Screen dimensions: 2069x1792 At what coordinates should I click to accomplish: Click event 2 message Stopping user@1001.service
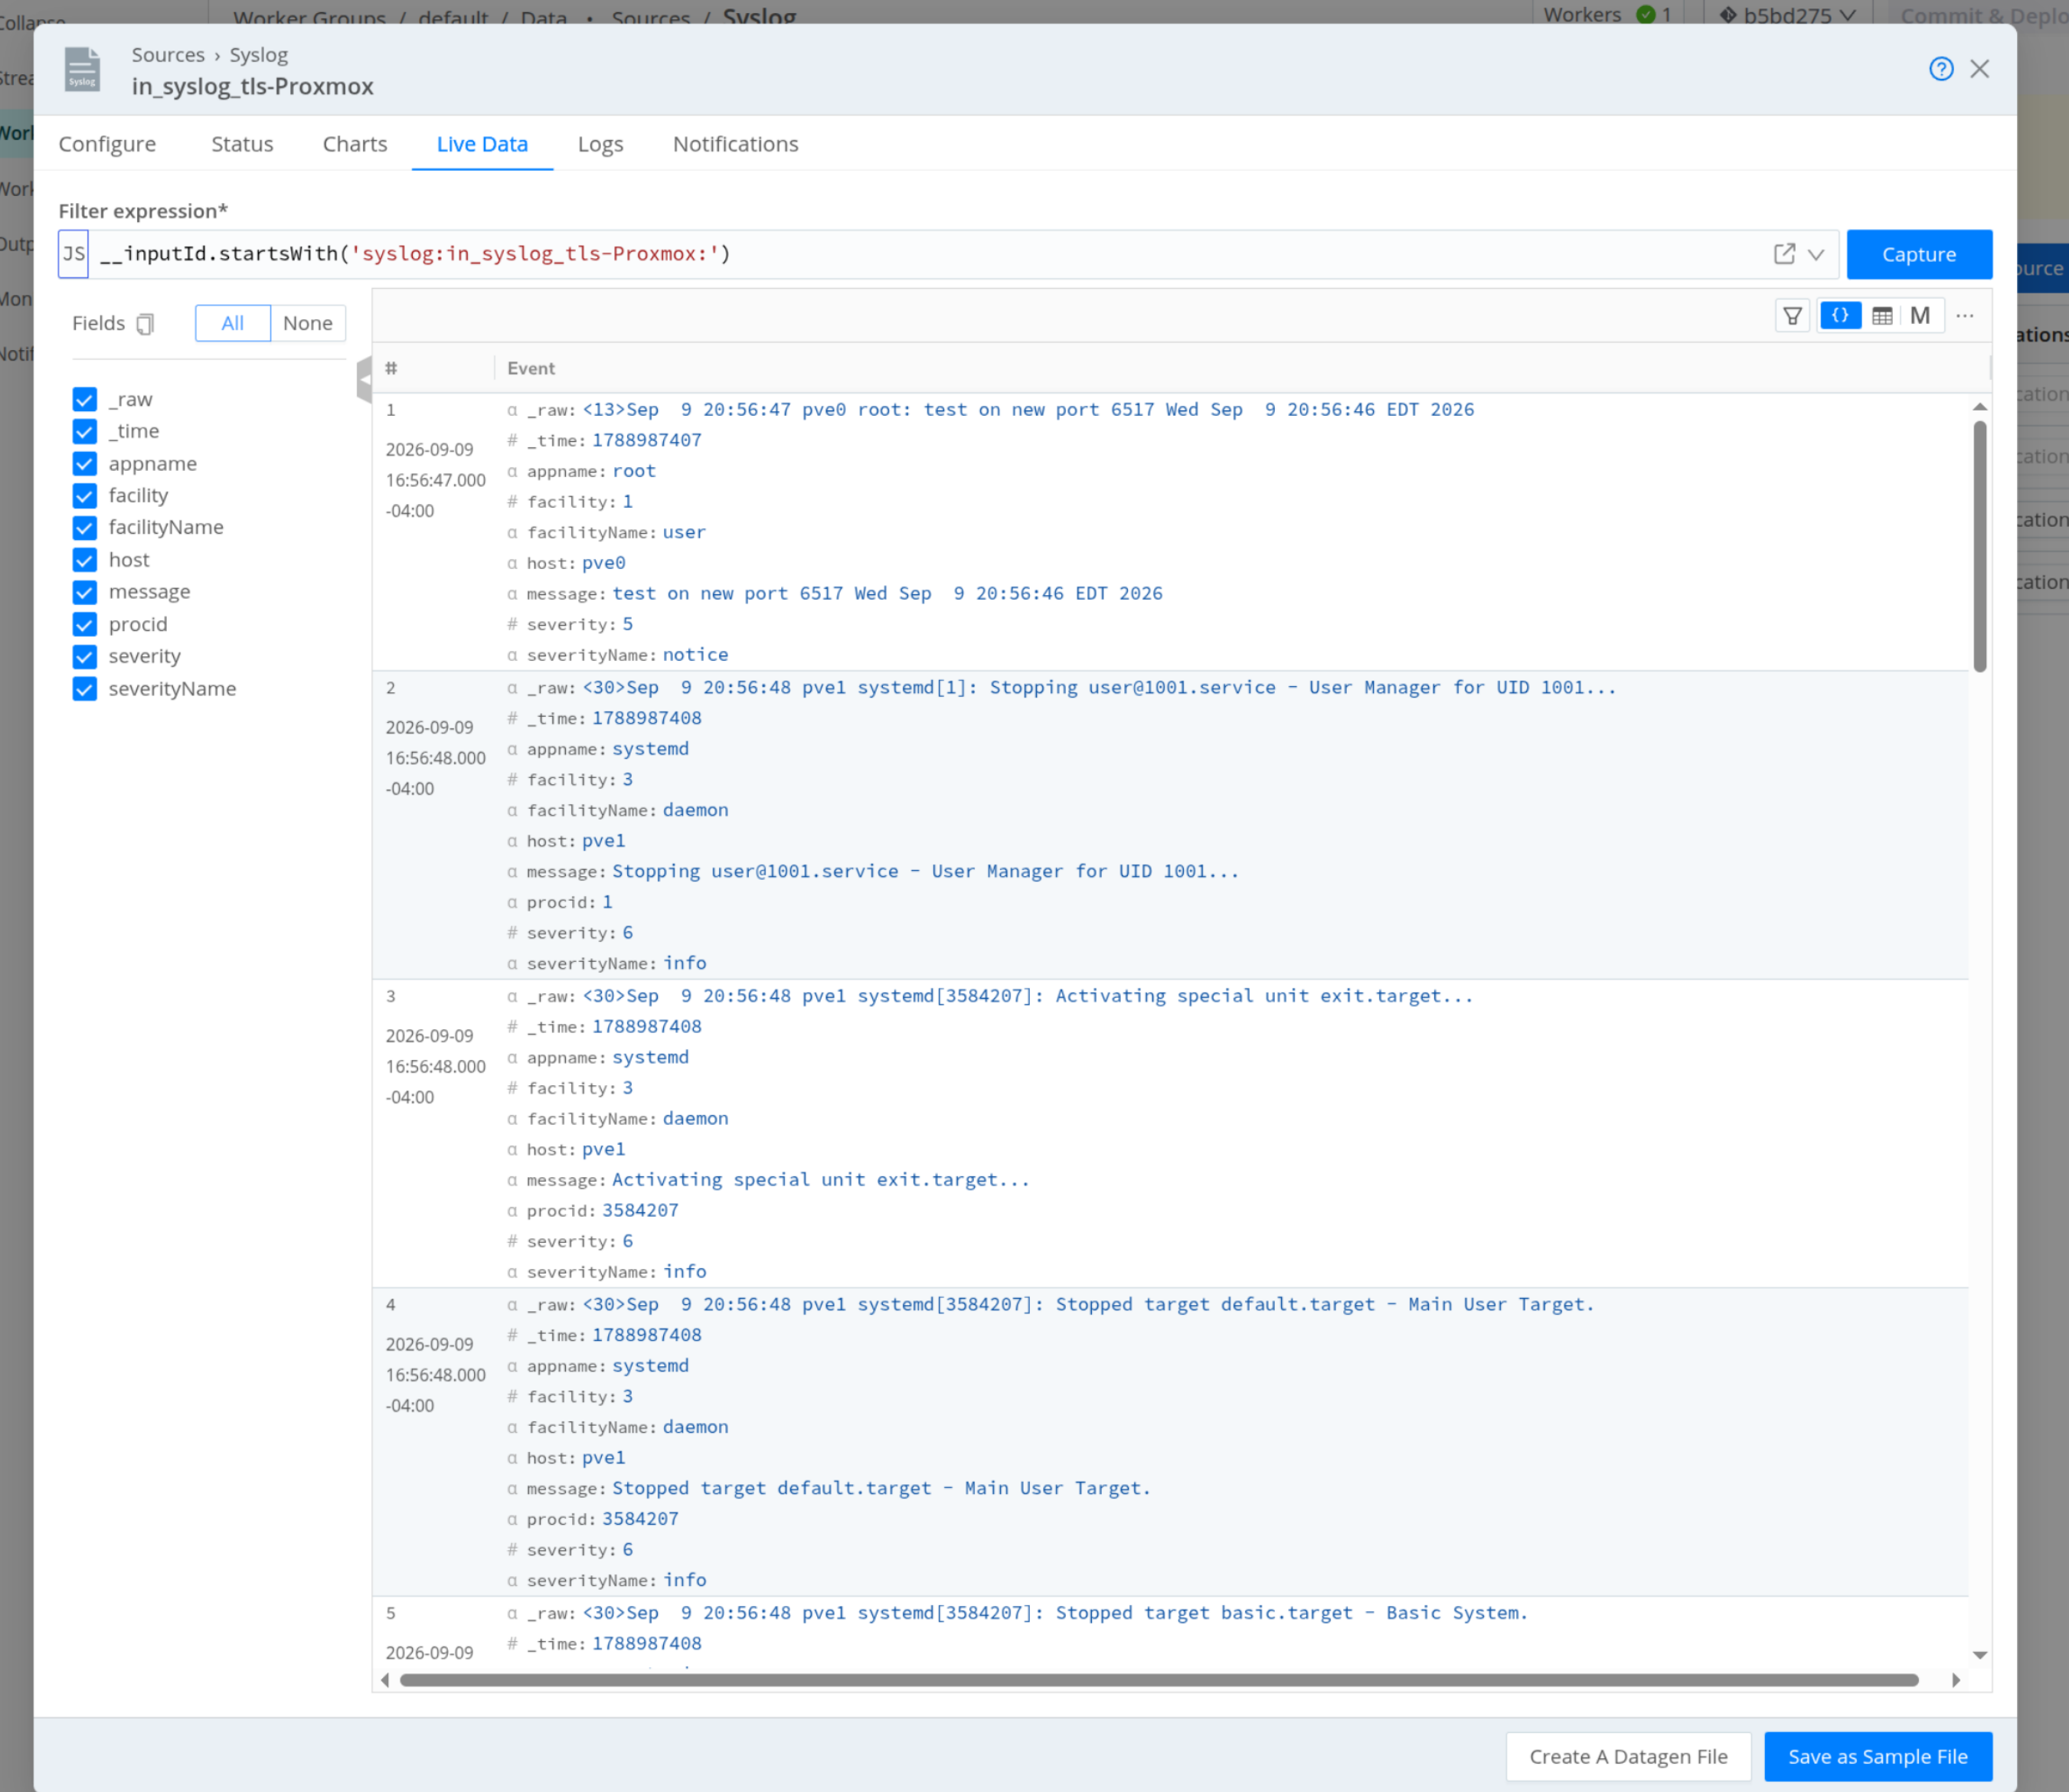[x=925, y=872]
